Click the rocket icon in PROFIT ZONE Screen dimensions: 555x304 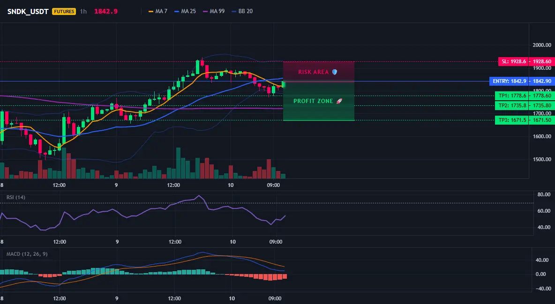(339, 101)
